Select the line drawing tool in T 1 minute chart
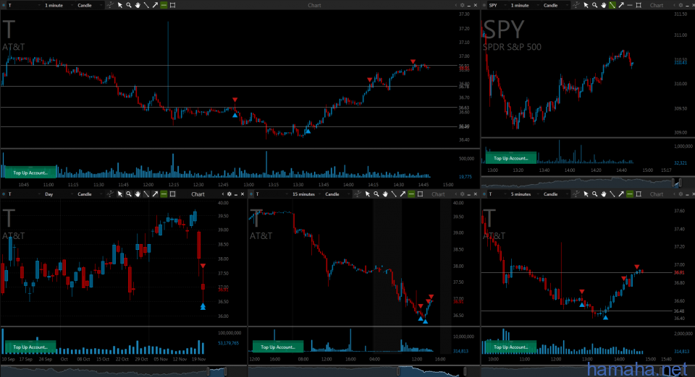Viewport: 695px width, 377px height. (146, 5)
